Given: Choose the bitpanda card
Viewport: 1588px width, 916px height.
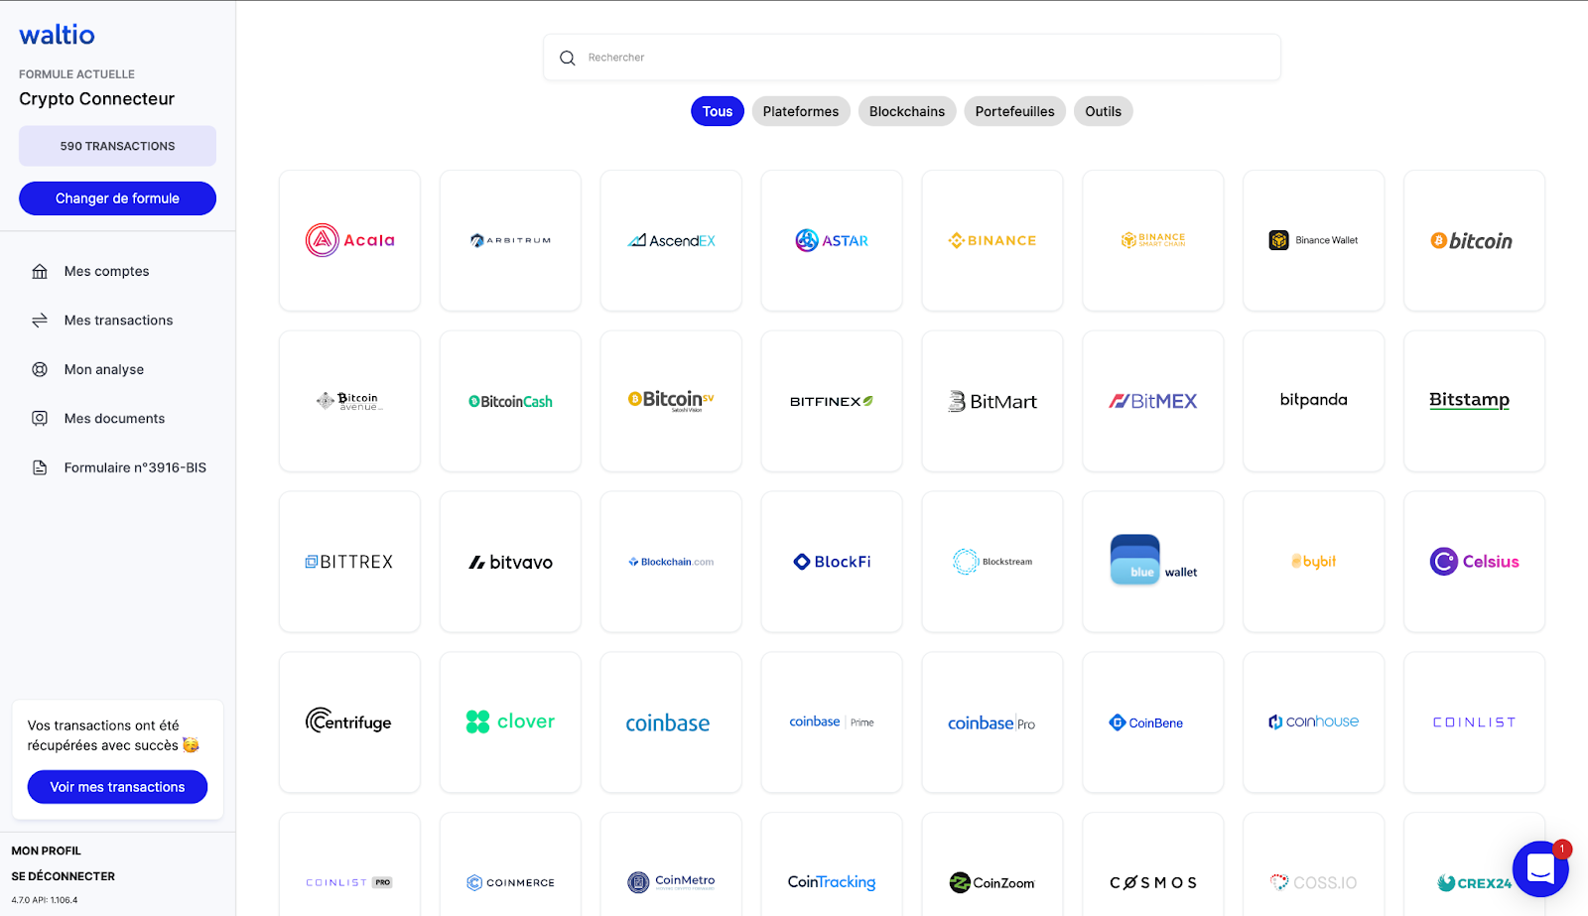Looking at the screenshot, I should [1314, 401].
